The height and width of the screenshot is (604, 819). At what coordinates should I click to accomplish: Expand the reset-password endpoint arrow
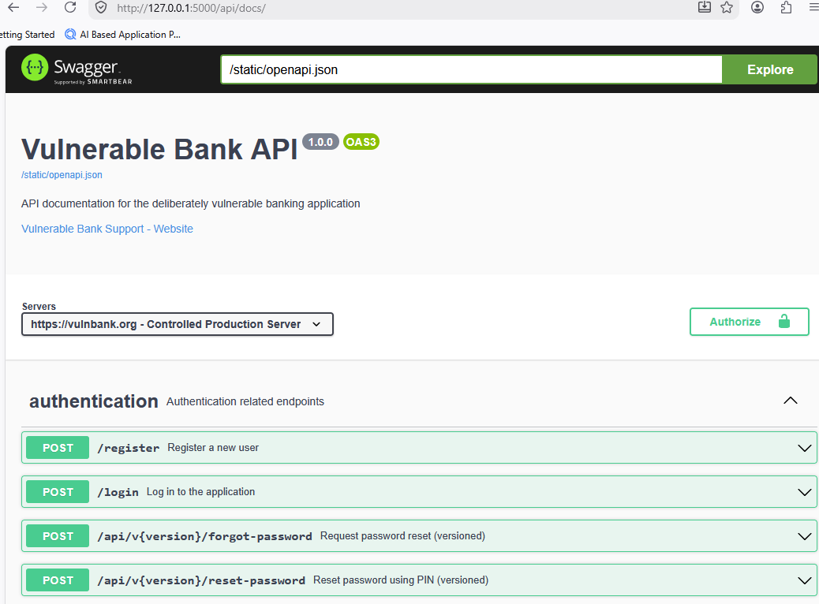(x=804, y=580)
